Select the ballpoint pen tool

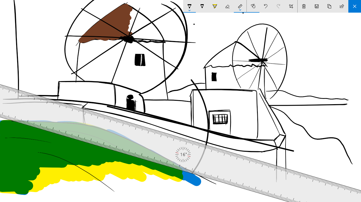click(189, 6)
